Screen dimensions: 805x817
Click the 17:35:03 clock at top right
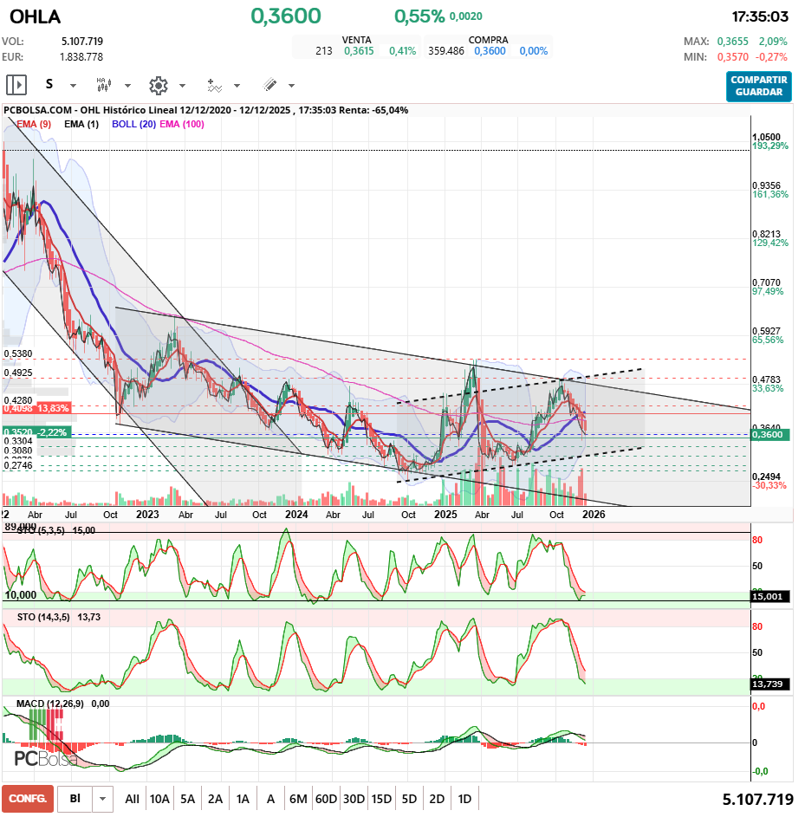[x=760, y=16]
